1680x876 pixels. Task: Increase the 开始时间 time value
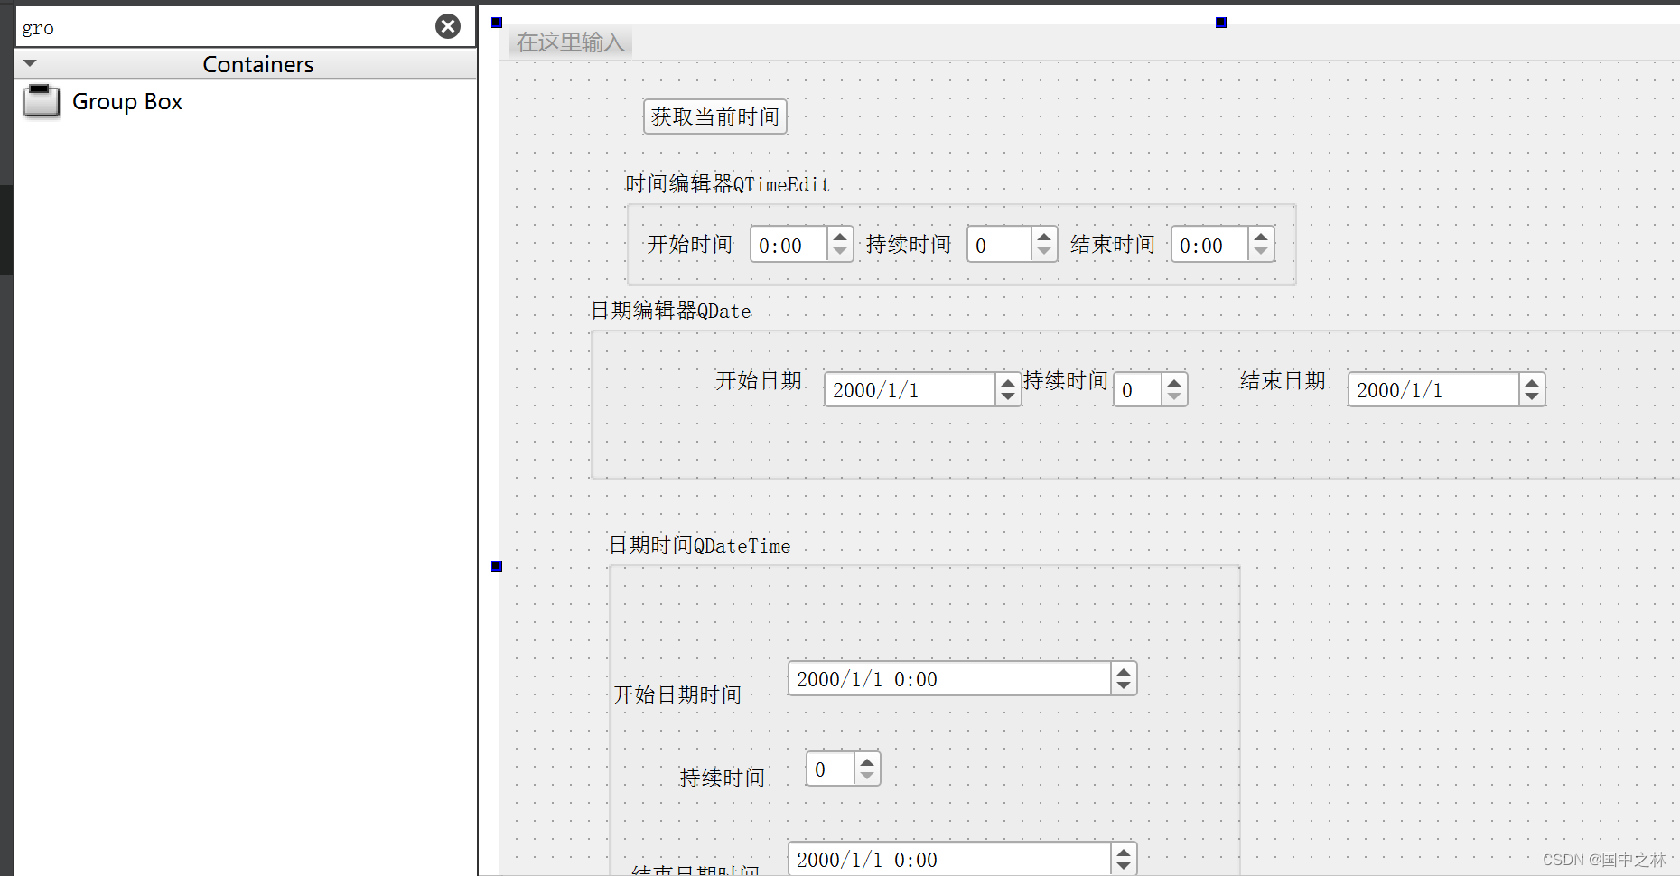840,237
